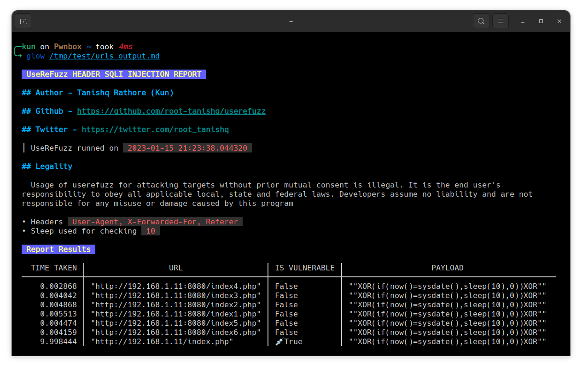Click the index3.php URL cell
The image size is (582, 369).
point(176,295)
